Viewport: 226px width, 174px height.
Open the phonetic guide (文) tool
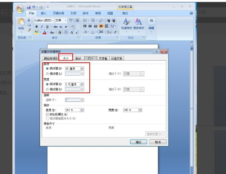tap(71, 20)
